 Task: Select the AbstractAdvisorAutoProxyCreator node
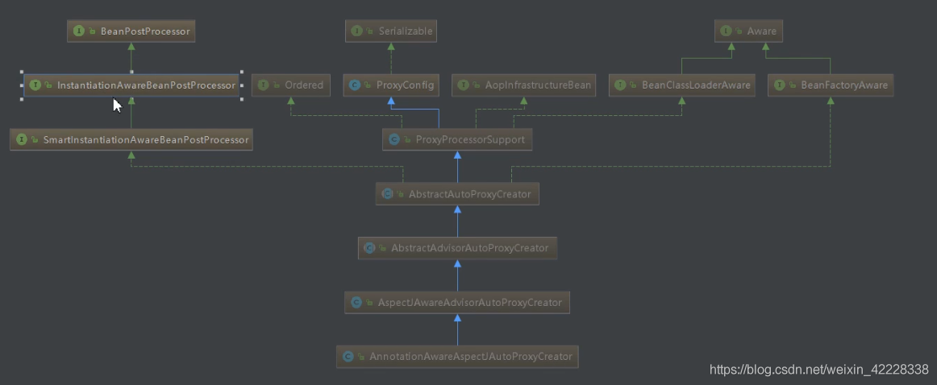(457, 248)
